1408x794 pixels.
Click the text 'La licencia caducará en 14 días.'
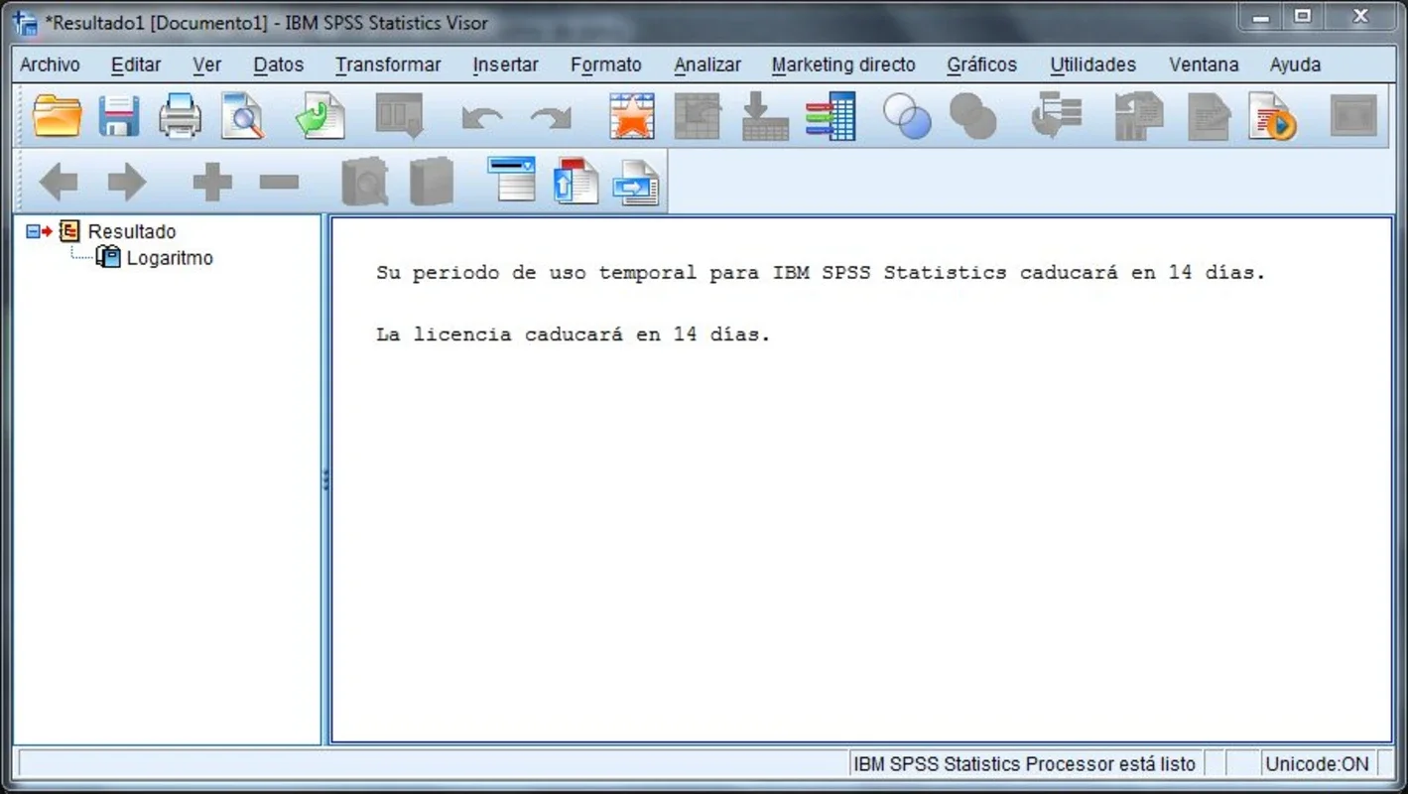[x=574, y=334]
